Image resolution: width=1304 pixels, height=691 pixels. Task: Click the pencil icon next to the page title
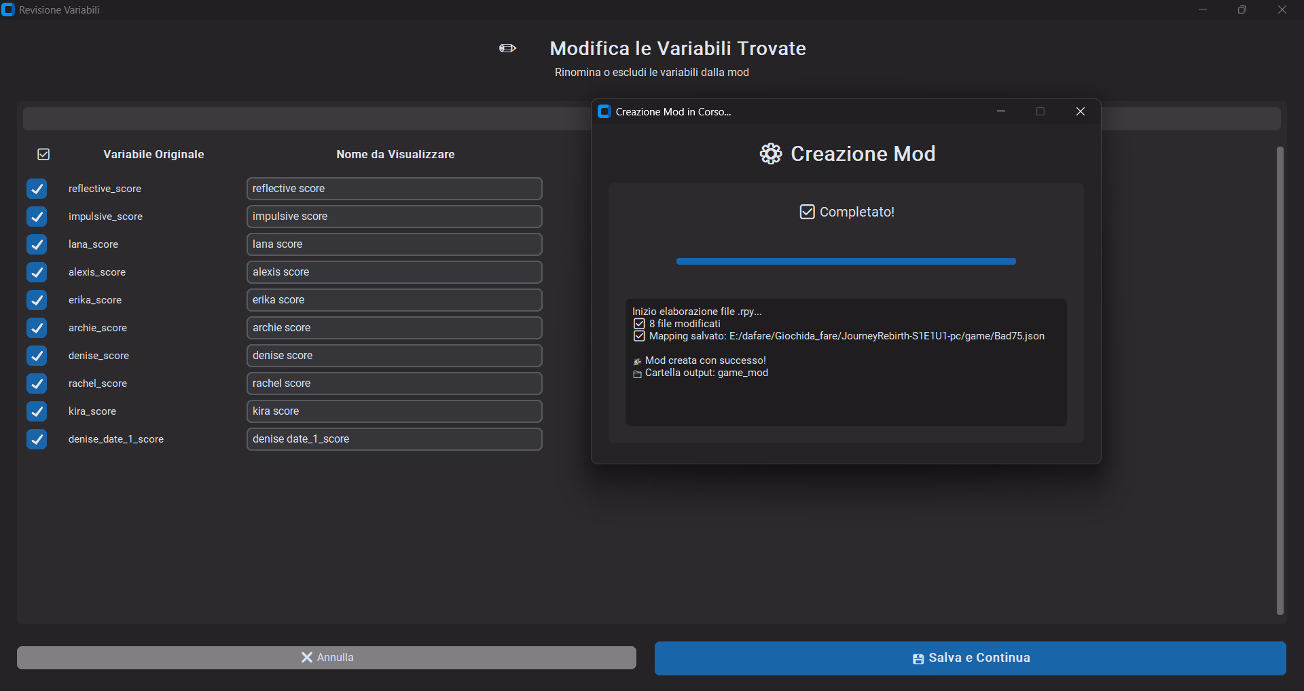[x=507, y=48]
